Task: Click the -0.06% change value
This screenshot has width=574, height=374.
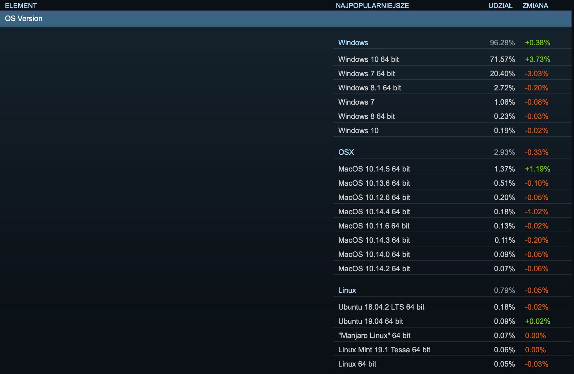Action: [537, 269]
